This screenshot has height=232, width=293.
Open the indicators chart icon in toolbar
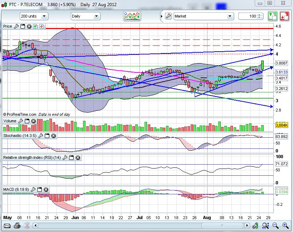point(132,16)
